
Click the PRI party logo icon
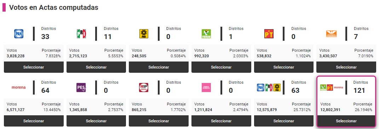click(x=81, y=34)
